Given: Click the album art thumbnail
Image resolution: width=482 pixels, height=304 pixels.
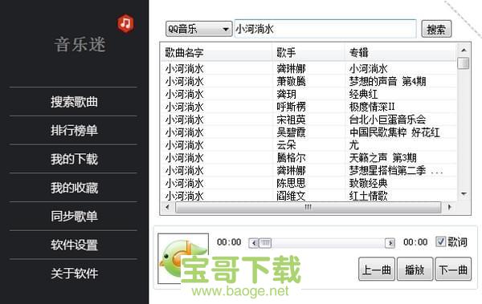Looking at the screenshot, I should pyautogui.click(x=183, y=258).
